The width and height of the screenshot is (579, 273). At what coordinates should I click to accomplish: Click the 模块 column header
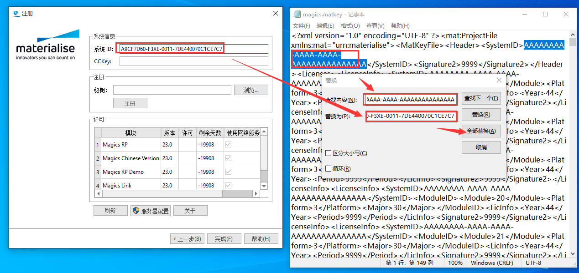tap(130, 133)
